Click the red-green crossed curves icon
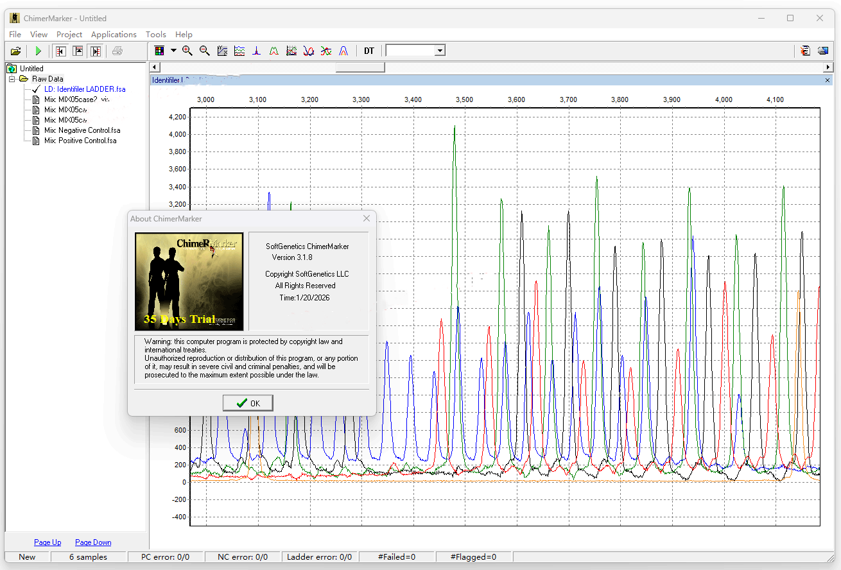Viewport: 841px width, 570px height. (326, 51)
